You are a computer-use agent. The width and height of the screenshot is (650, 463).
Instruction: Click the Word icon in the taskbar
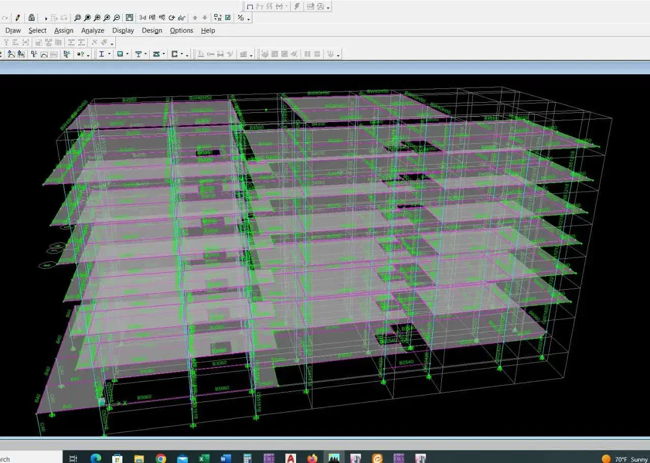pos(226,458)
